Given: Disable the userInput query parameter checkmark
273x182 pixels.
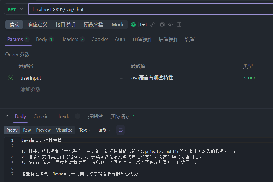Looking at the screenshot, I should [11, 78].
